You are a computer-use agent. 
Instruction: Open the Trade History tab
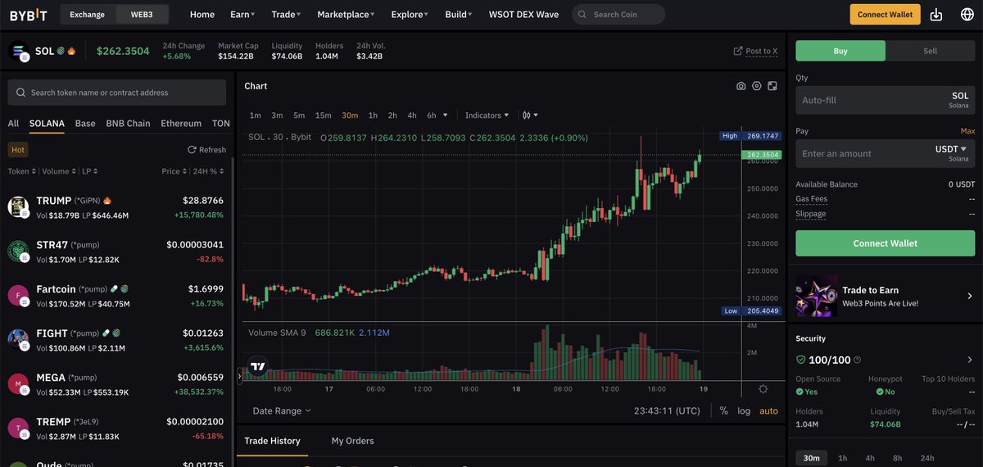pos(273,441)
